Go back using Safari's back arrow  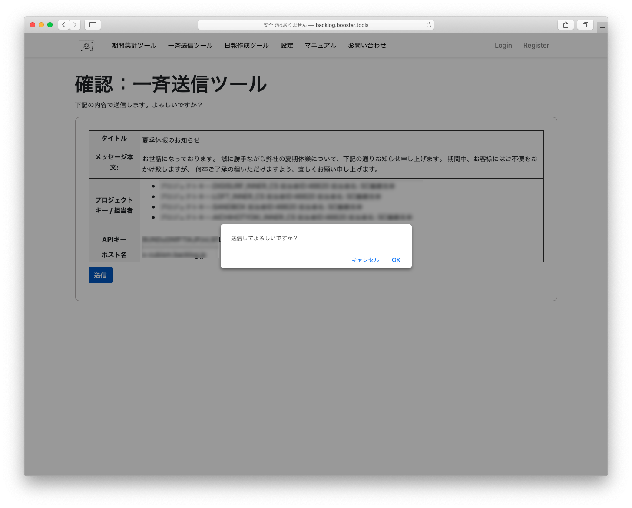click(64, 25)
